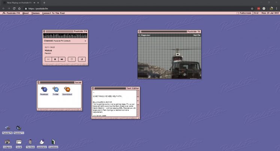Image resolution: width=280 pixels, height=151 pixels.
Task: Toggle Fullscreen mode in the menu bar
Action: coord(244,13)
